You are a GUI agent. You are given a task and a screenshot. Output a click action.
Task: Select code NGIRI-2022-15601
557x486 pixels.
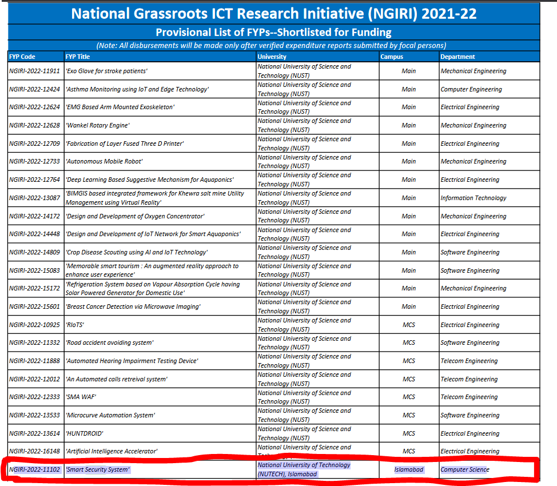click(x=34, y=306)
